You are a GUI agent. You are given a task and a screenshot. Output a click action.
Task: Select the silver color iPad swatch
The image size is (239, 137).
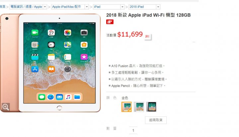pyautogui.click(x=139, y=107)
